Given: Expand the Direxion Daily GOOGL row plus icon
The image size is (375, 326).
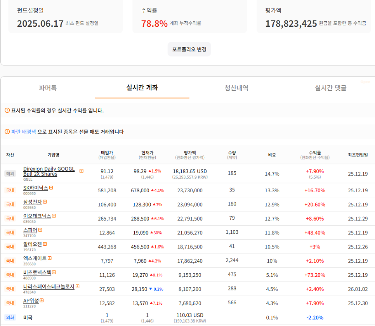Looking at the screenshot, I should pyautogui.click(x=82, y=171).
